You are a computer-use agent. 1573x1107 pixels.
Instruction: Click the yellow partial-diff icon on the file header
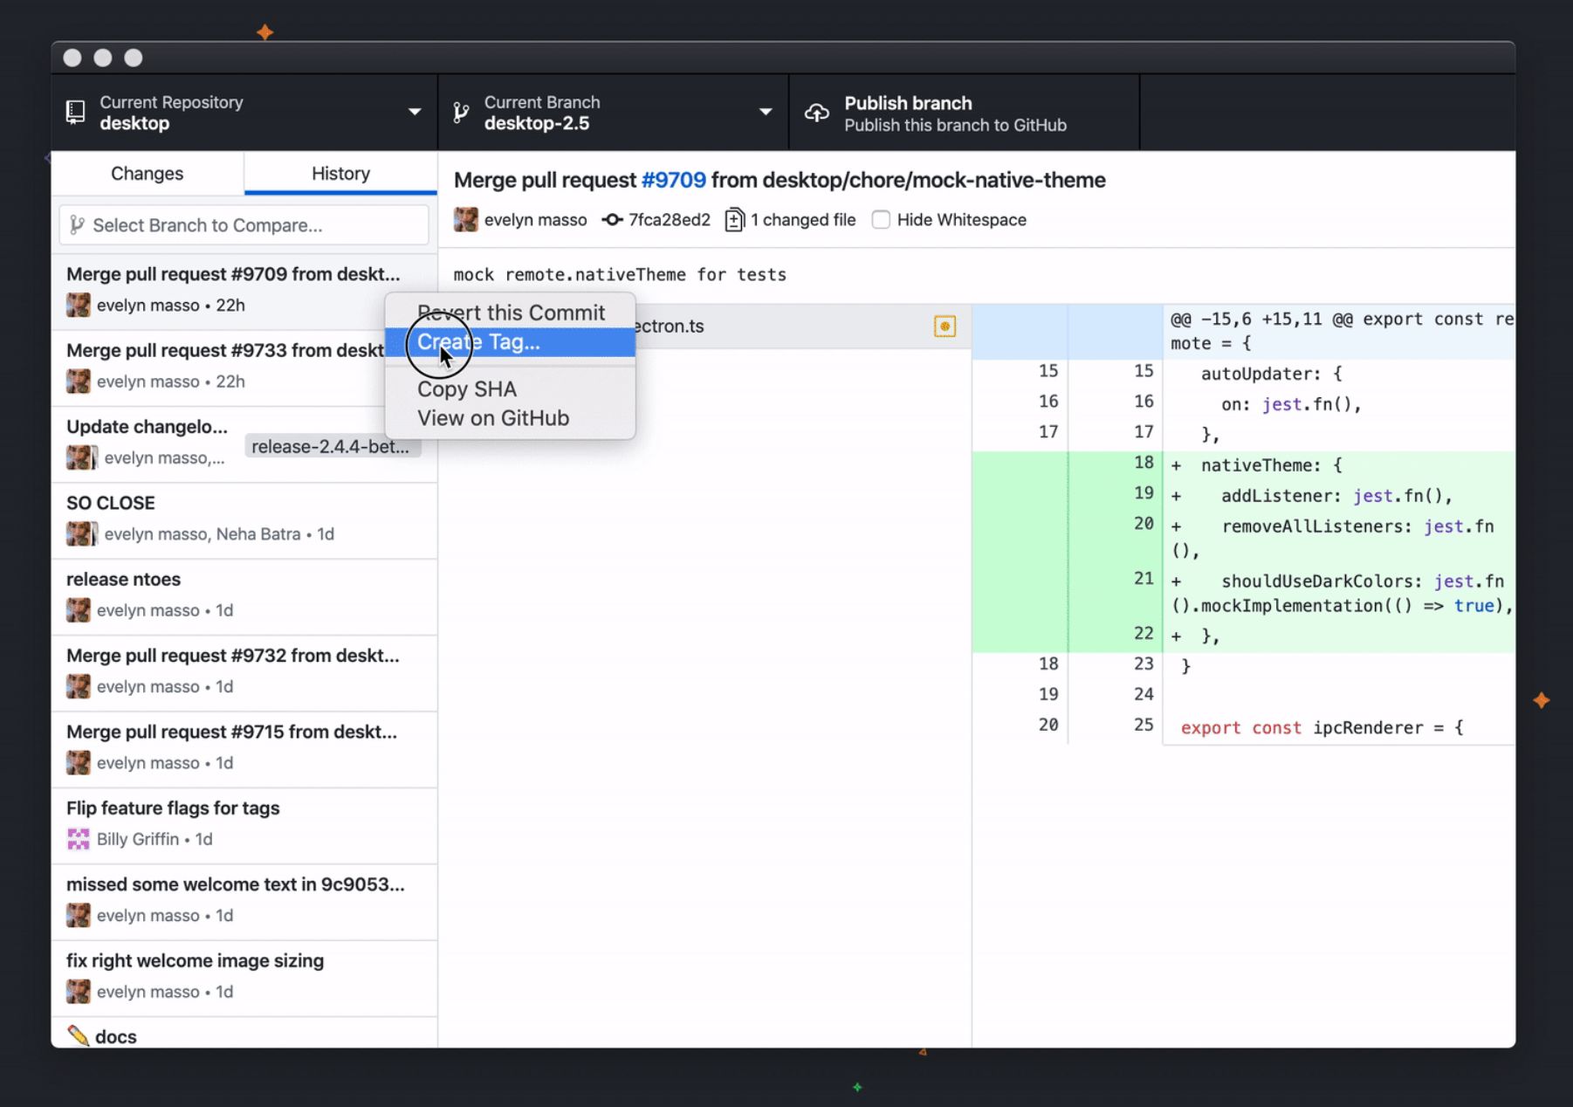pos(945,325)
